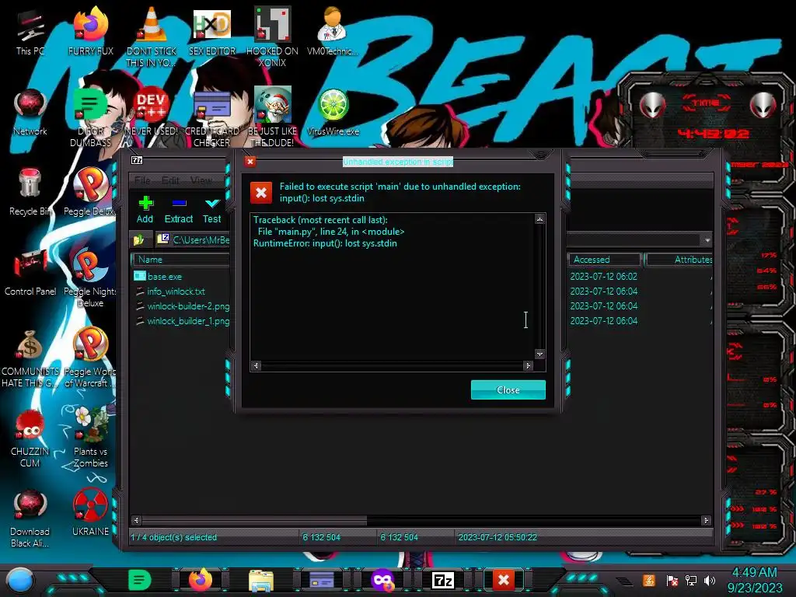Open Plants vs Zombies desktop icon
Image resolution: width=796 pixels, height=597 pixels.
[90, 438]
